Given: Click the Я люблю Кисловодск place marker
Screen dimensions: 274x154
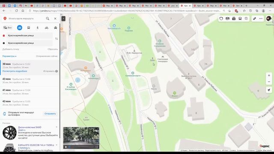Looking at the screenshot, I should coord(71,84).
